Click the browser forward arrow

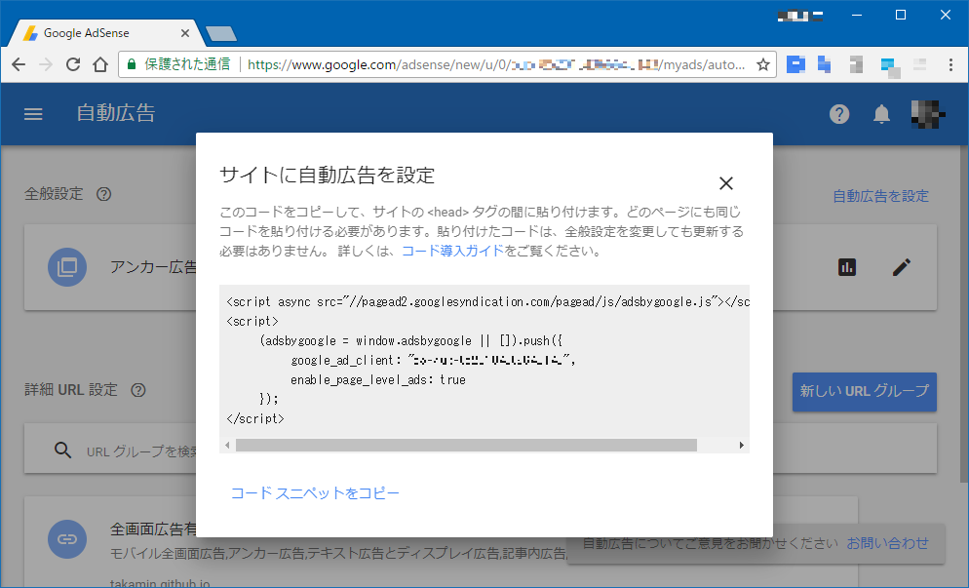point(45,64)
